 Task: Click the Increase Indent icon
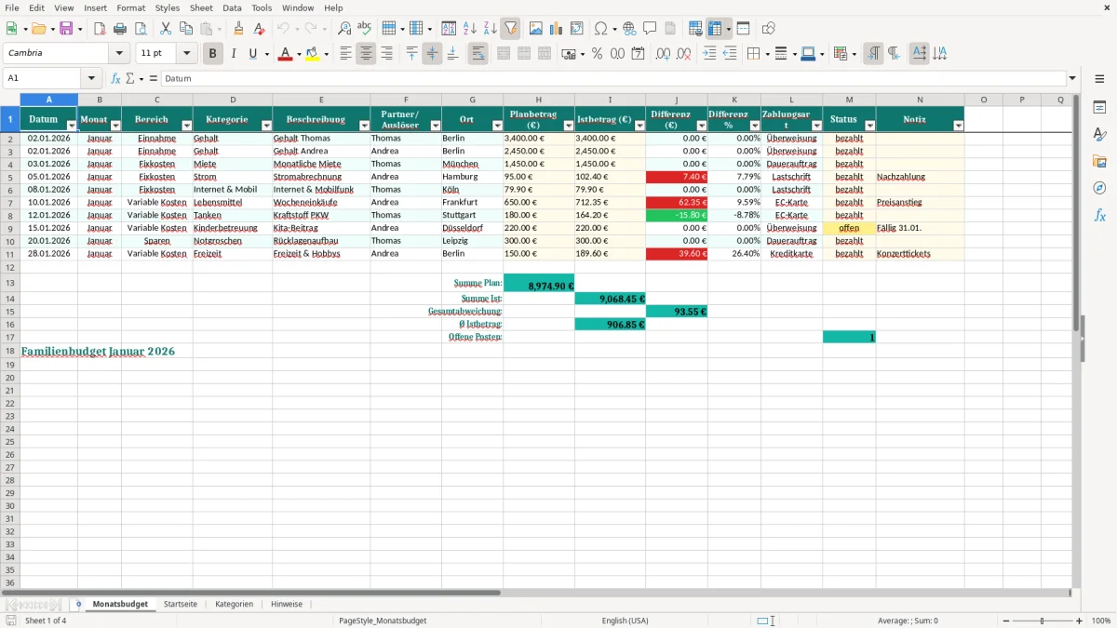click(x=709, y=54)
